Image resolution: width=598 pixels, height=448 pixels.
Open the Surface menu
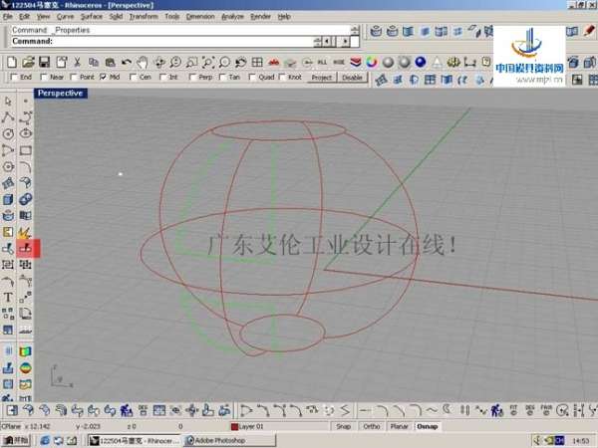(92, 16)
